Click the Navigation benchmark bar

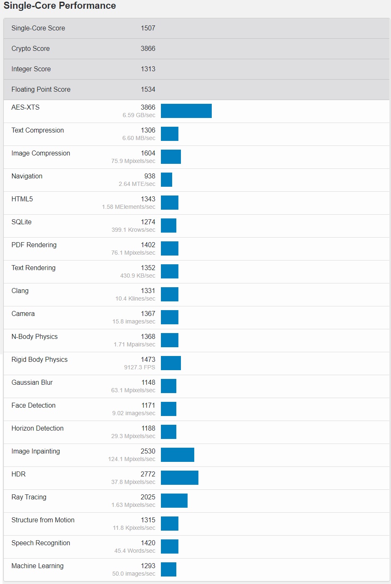click(x=166, y=180)
